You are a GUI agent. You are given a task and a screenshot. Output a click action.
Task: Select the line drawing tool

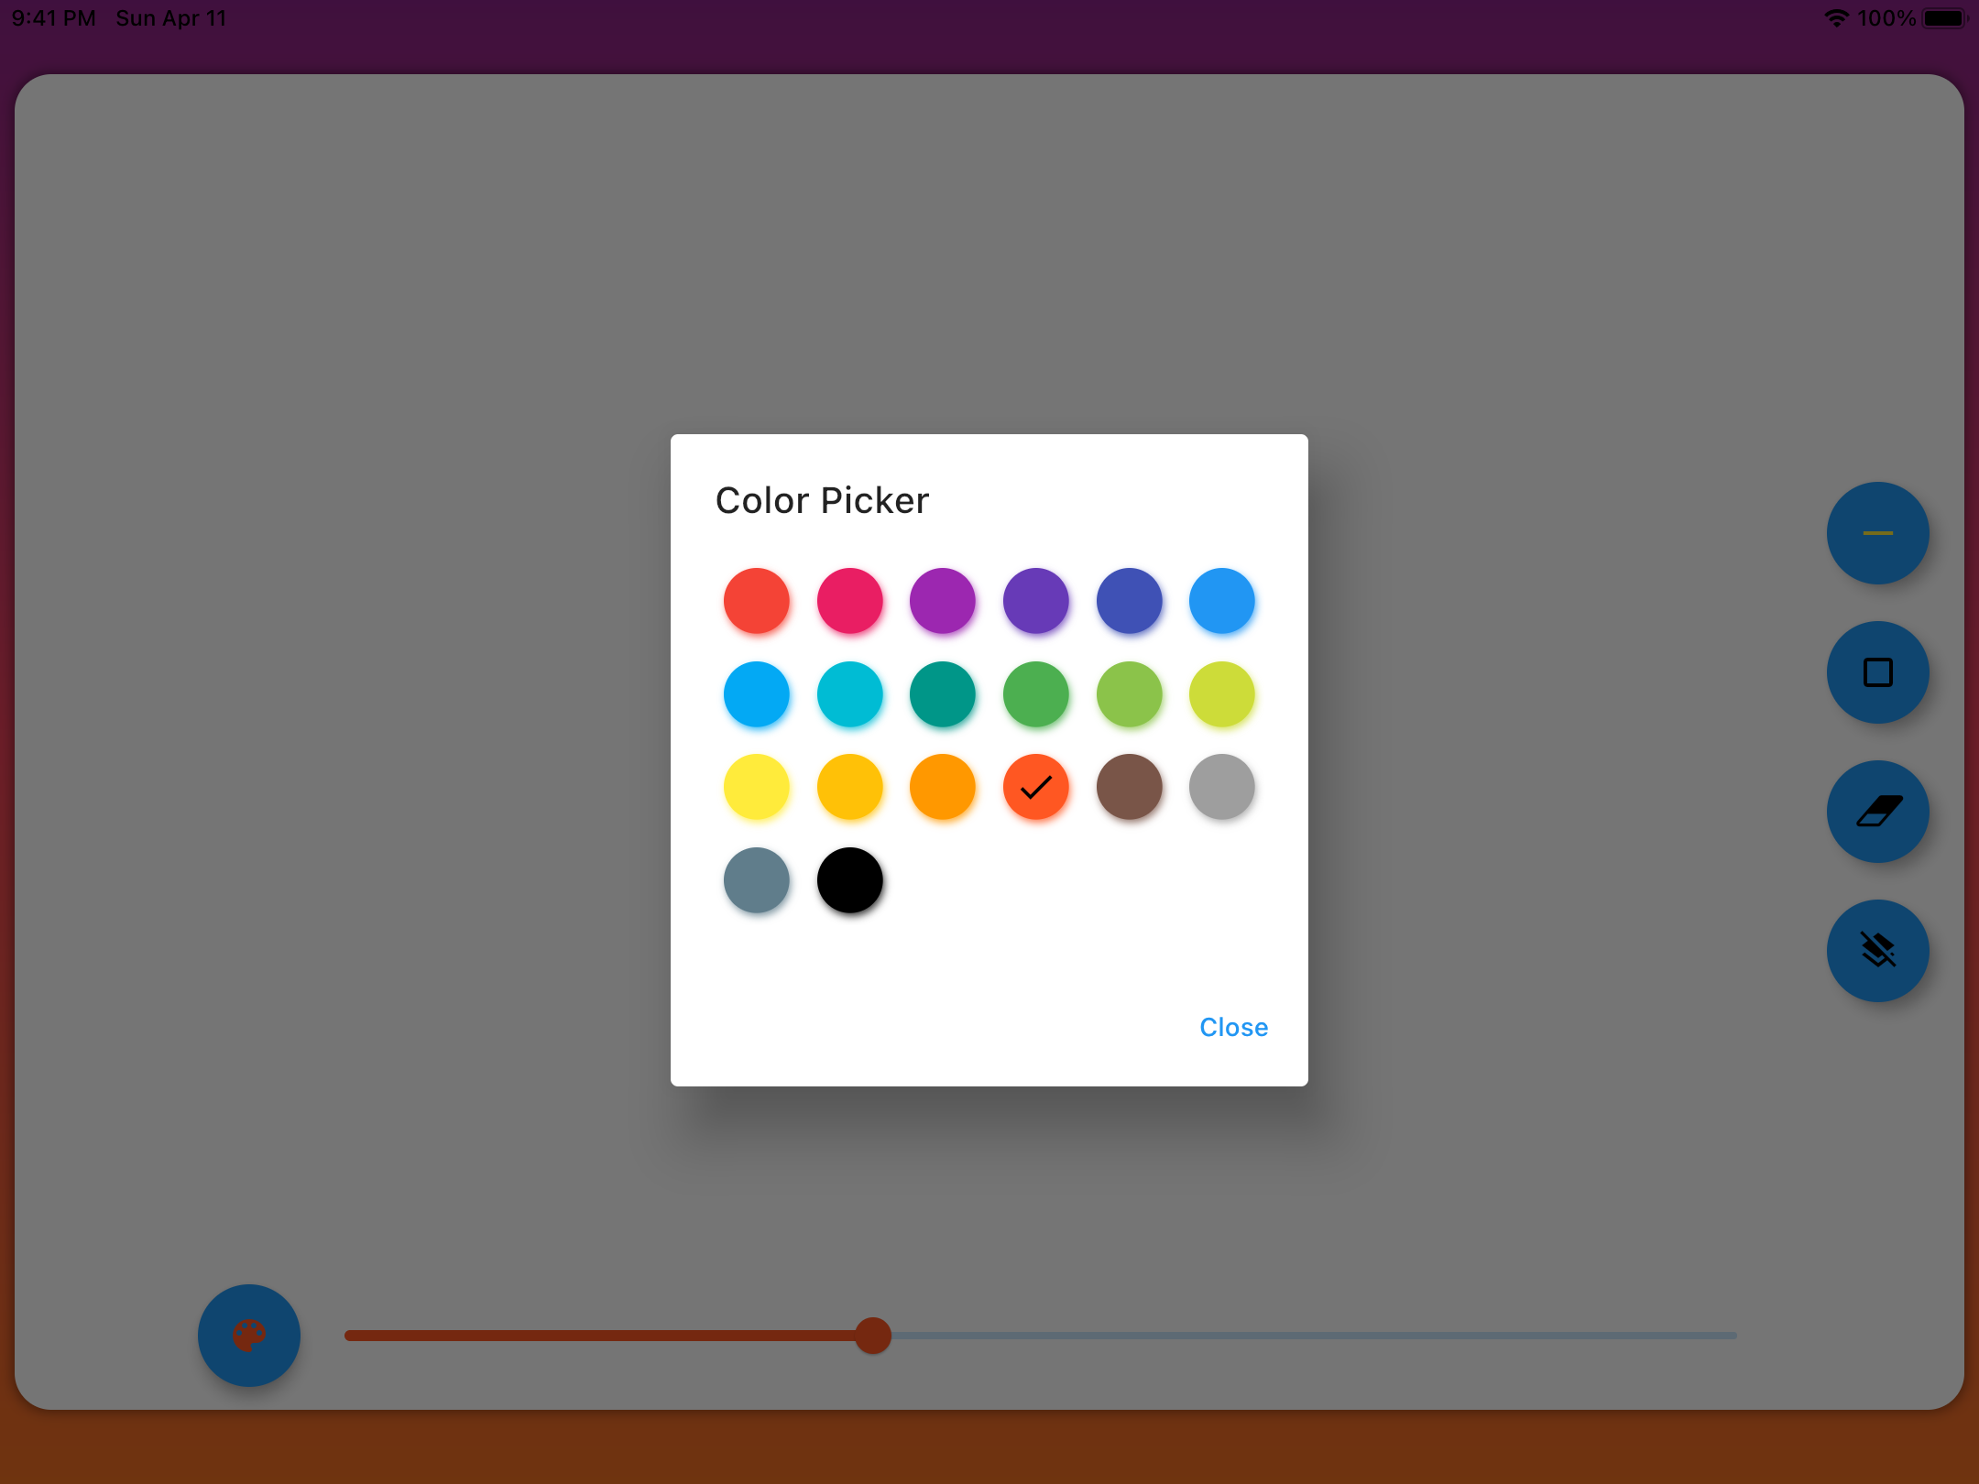point(1877,533)
